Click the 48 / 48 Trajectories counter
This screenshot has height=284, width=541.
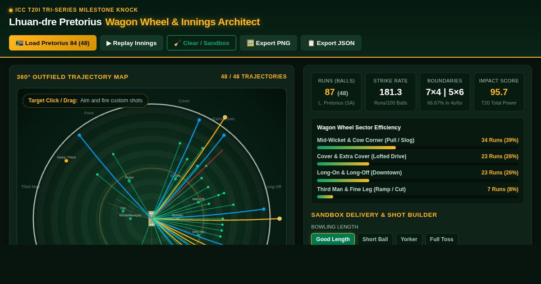click(254, 77)
